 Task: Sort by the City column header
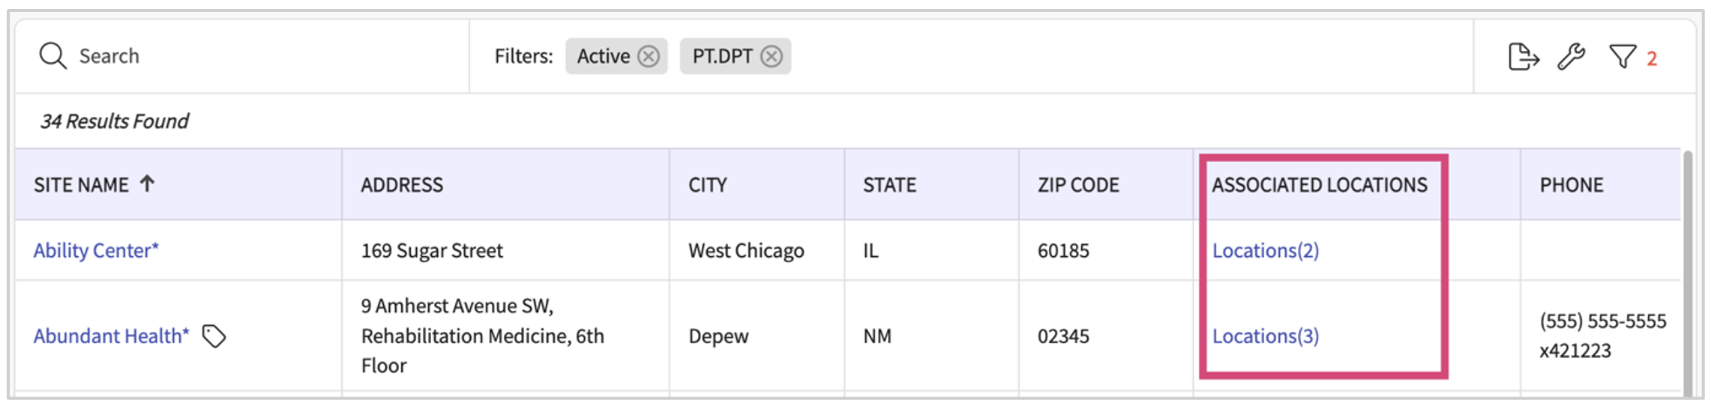[708, 185]
